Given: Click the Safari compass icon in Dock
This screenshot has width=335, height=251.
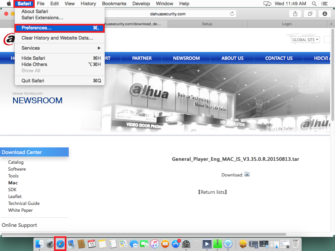Looking at the screenshot, I should coord(61,244).
